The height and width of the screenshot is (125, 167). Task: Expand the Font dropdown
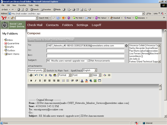82,75
